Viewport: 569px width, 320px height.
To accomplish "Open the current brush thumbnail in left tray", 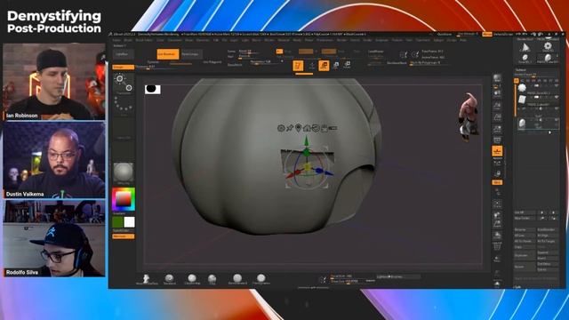I will tap(124, 84).
